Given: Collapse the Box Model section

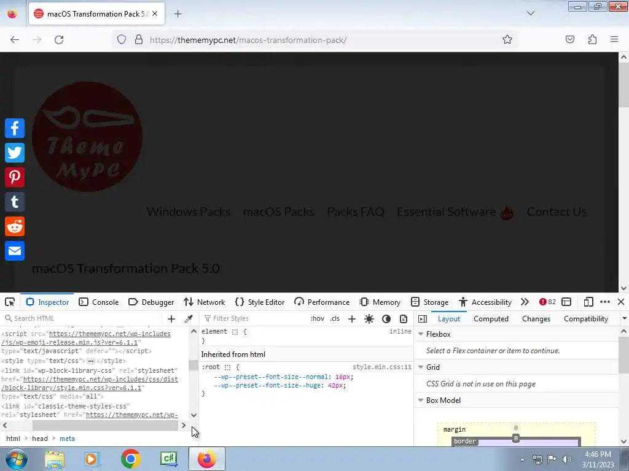Looking at the screenshot, I should [x=421, y=400].
